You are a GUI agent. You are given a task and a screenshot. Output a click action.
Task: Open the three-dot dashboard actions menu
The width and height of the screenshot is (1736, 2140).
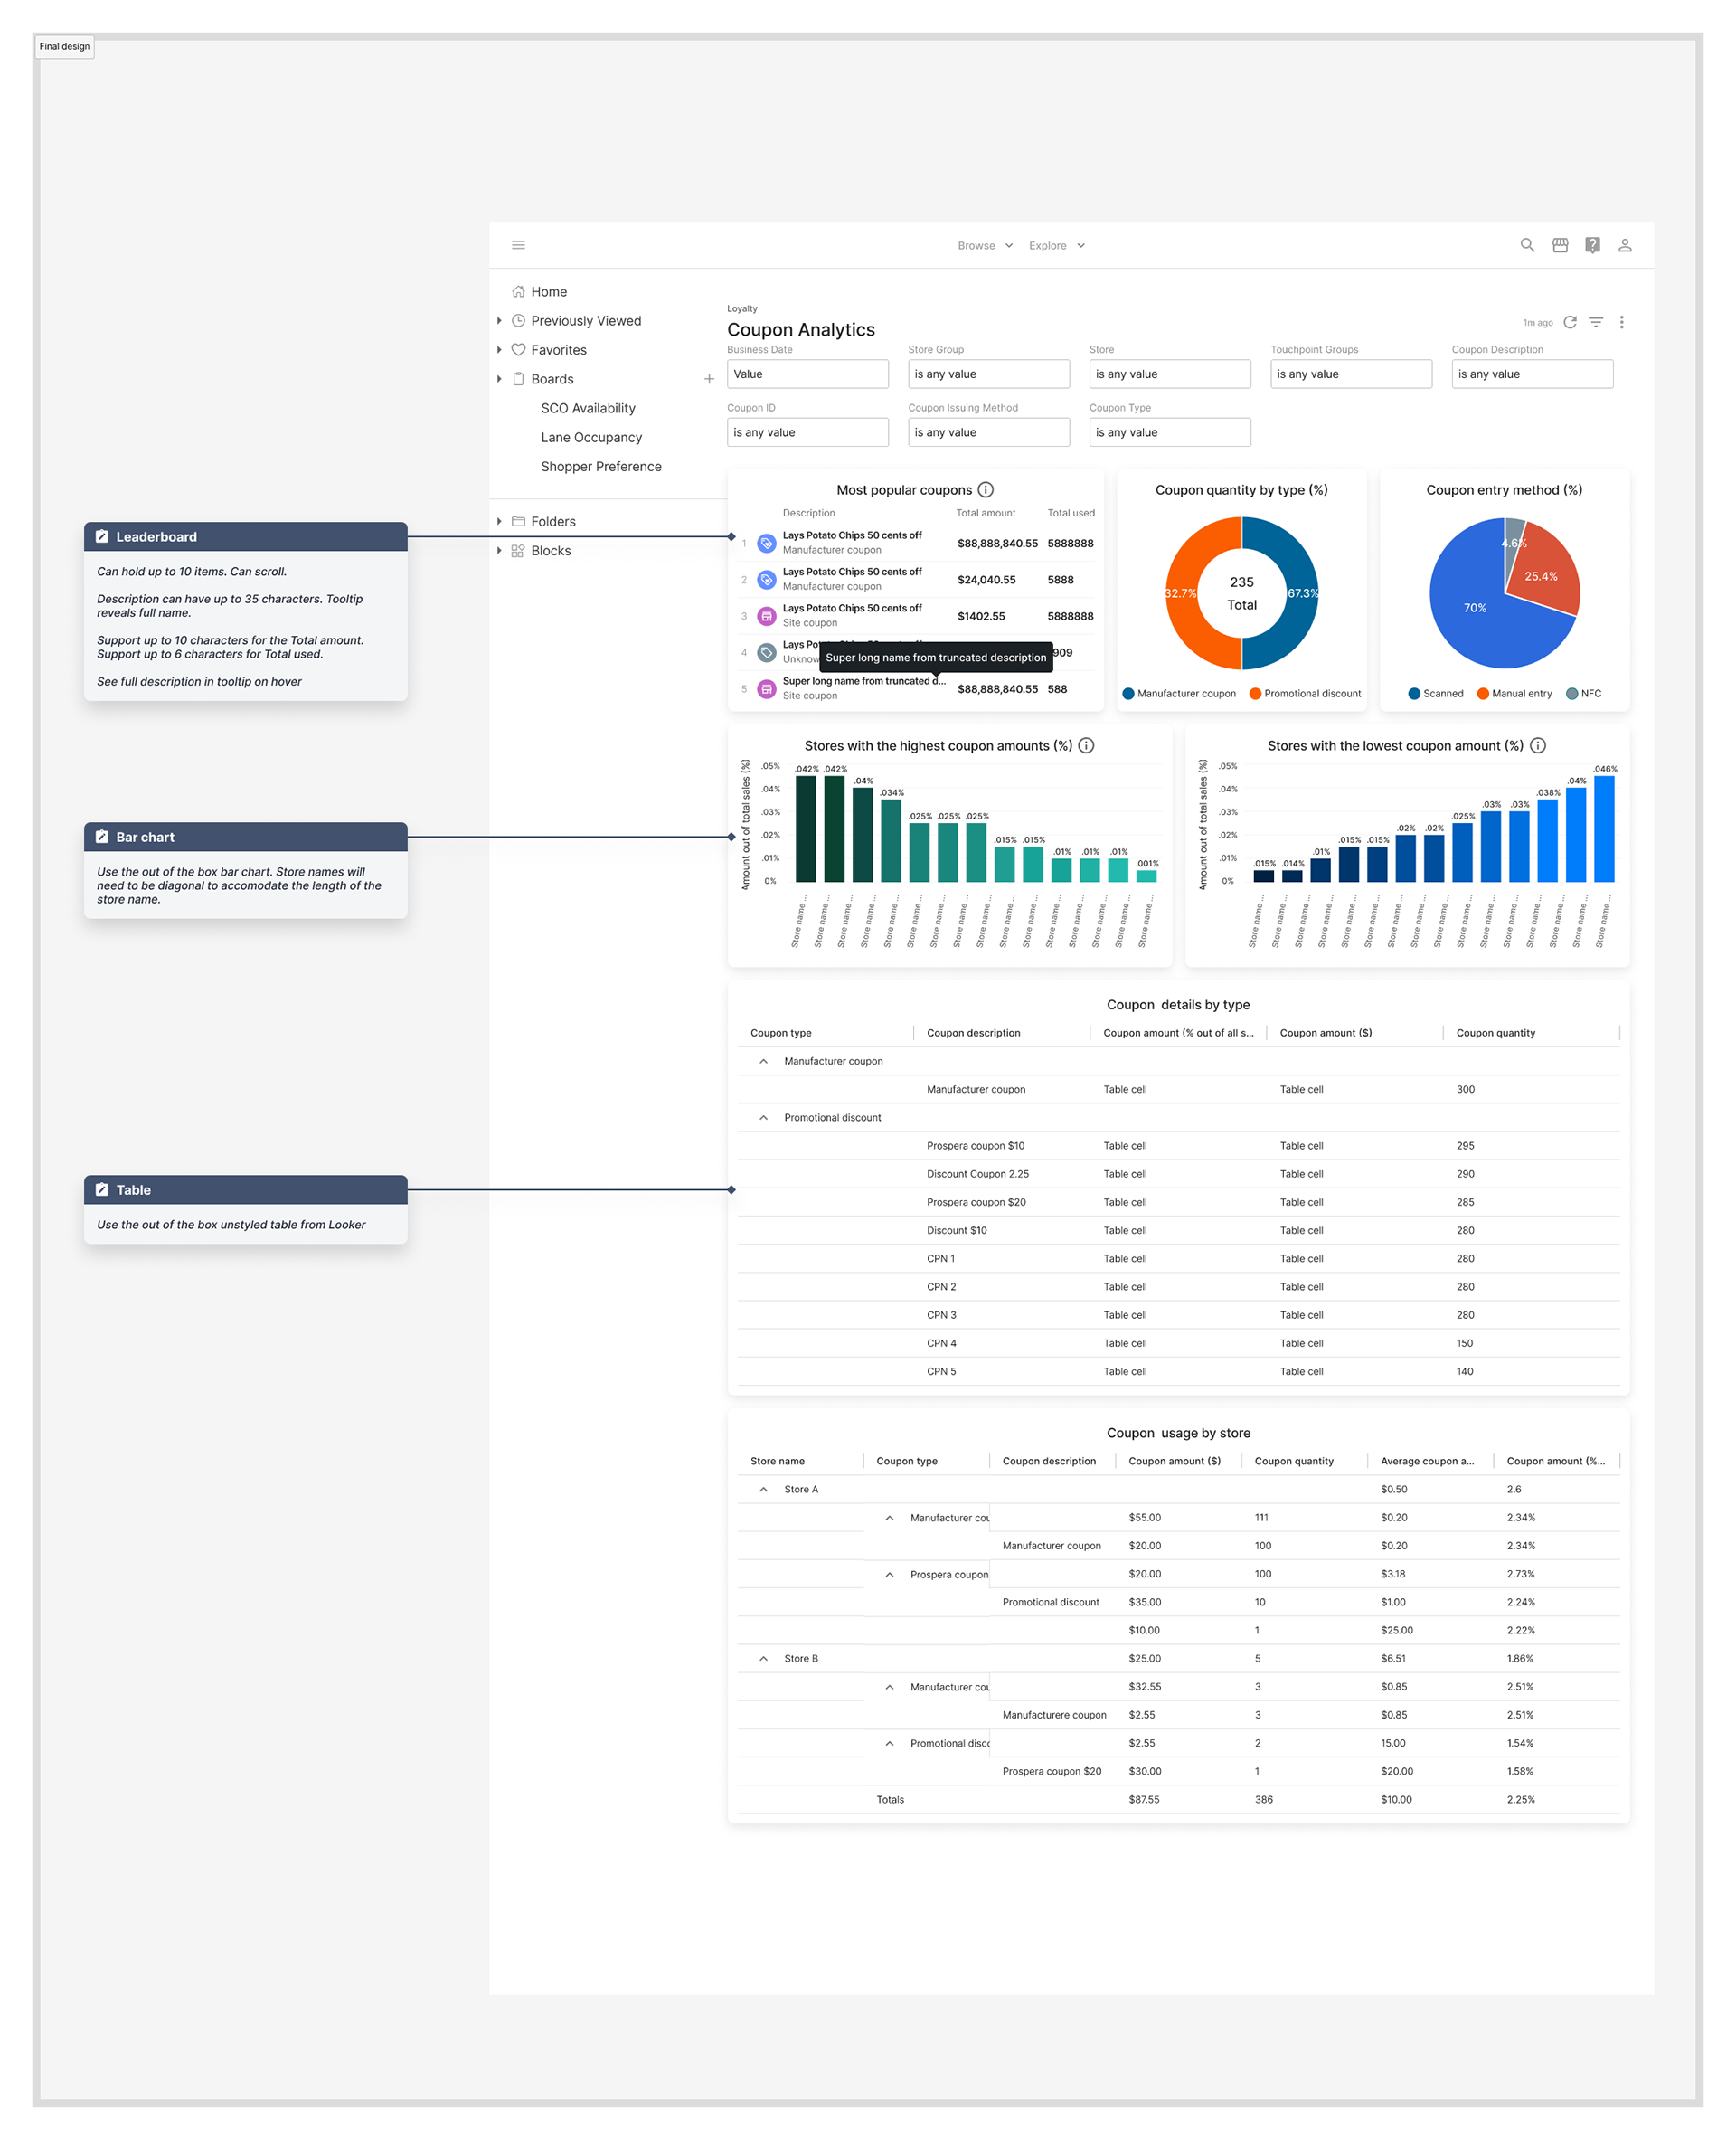point(1621,322)
